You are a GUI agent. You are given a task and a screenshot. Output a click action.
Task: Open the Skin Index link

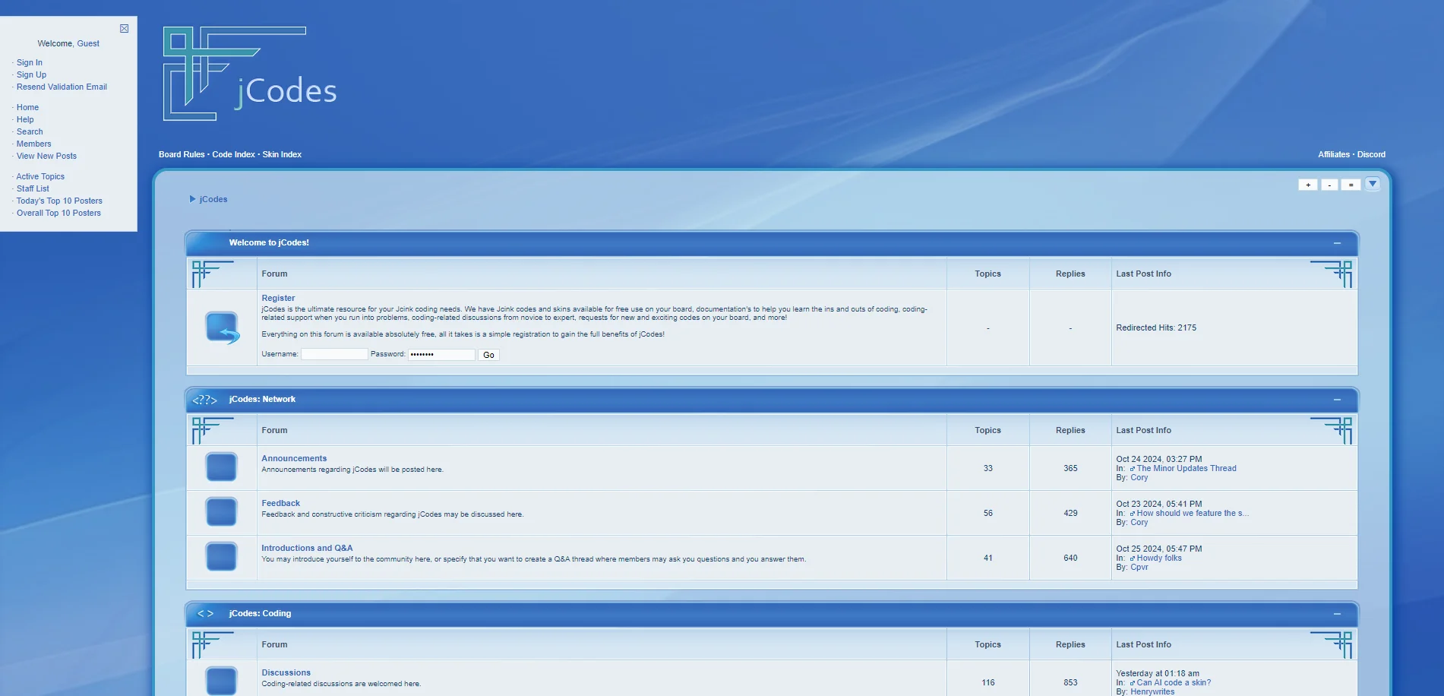282,154
